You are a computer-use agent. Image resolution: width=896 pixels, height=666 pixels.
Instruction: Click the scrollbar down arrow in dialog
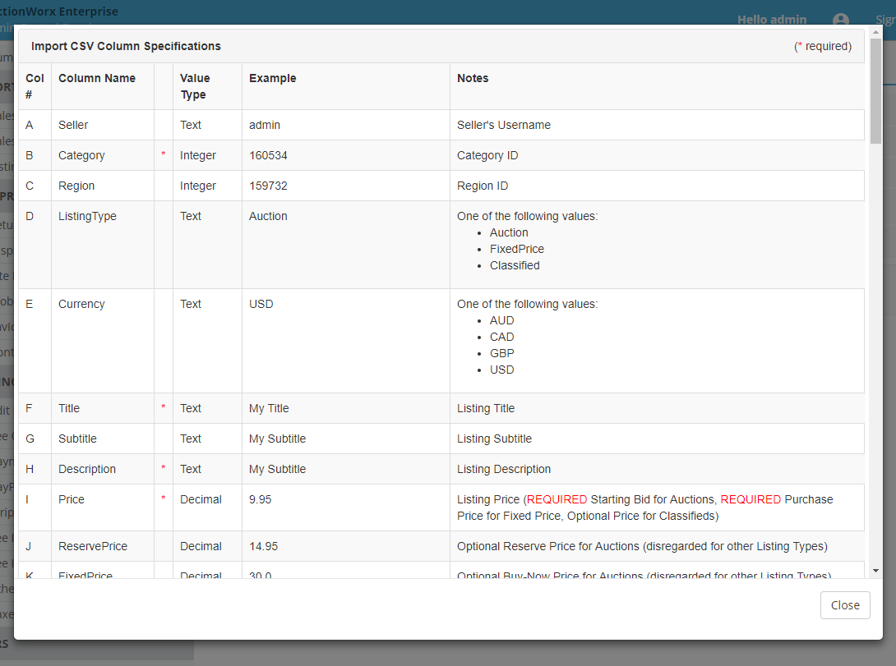pyautogui.click(x=875, y=571)
